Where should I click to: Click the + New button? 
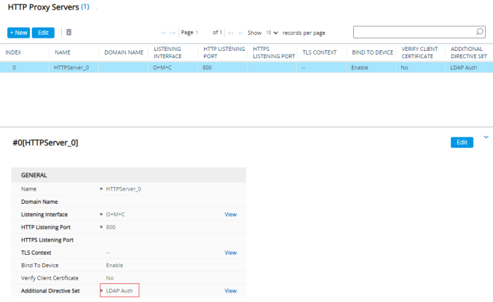click(19, 33)
